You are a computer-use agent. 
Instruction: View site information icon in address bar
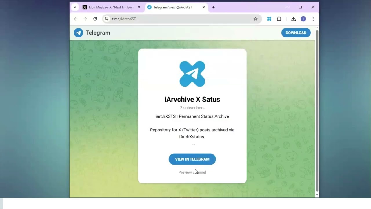(107, 19)
